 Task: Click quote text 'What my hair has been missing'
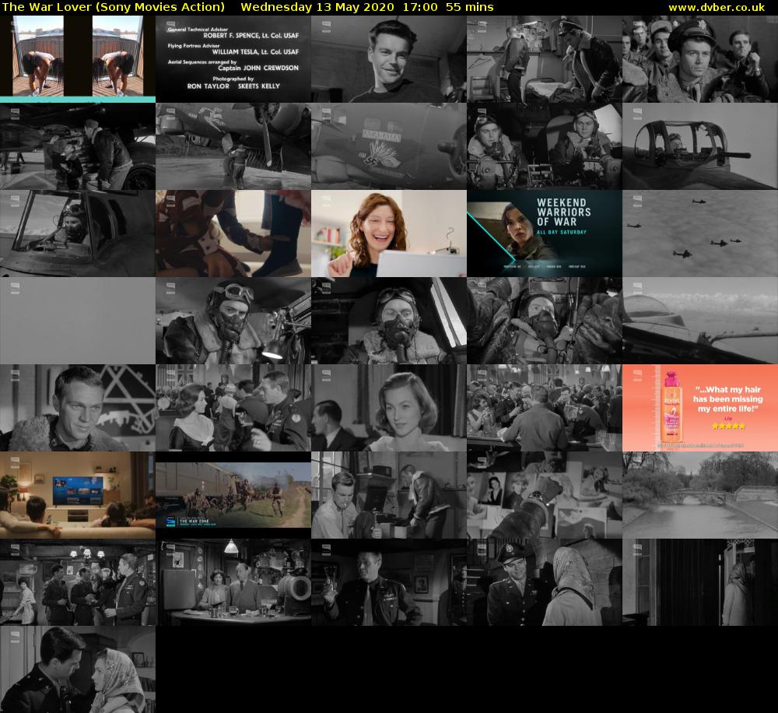[x=727, y=394]
